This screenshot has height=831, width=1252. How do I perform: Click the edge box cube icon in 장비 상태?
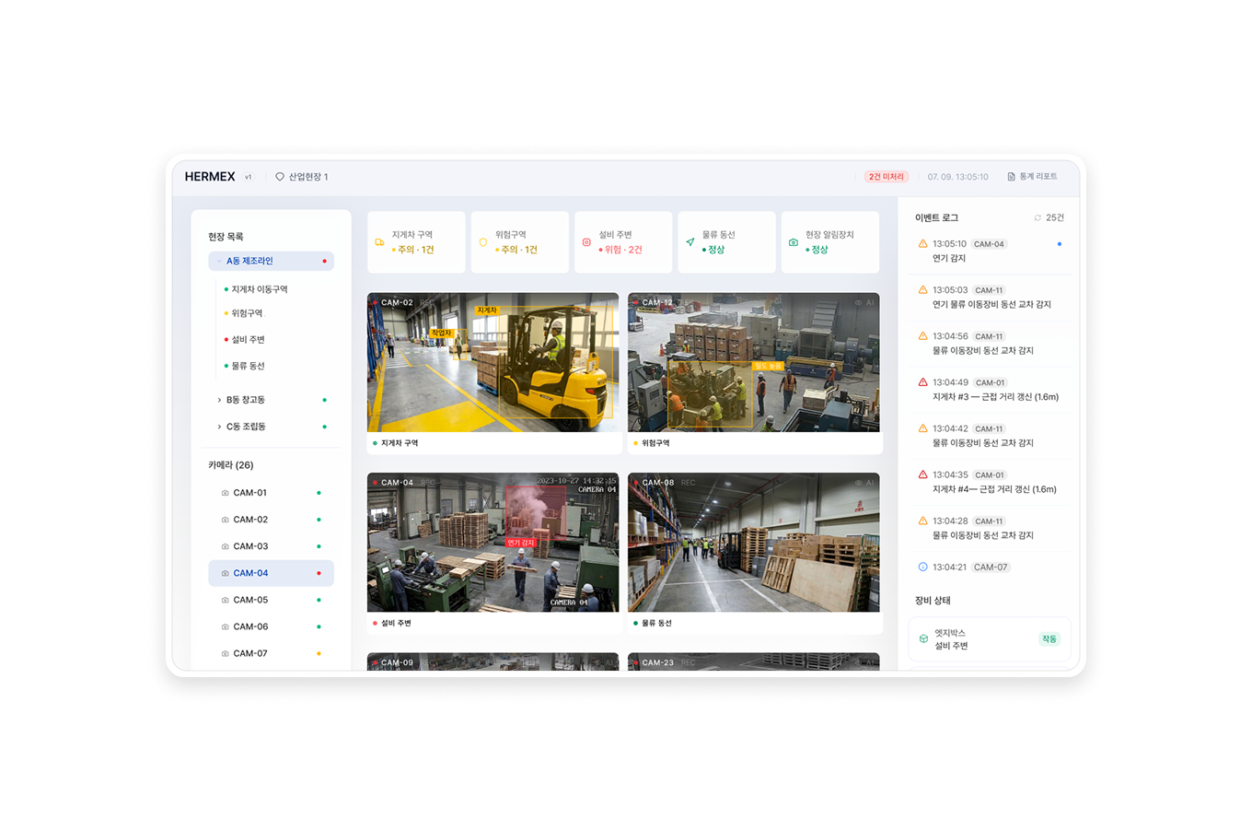[x=923, y=638]
